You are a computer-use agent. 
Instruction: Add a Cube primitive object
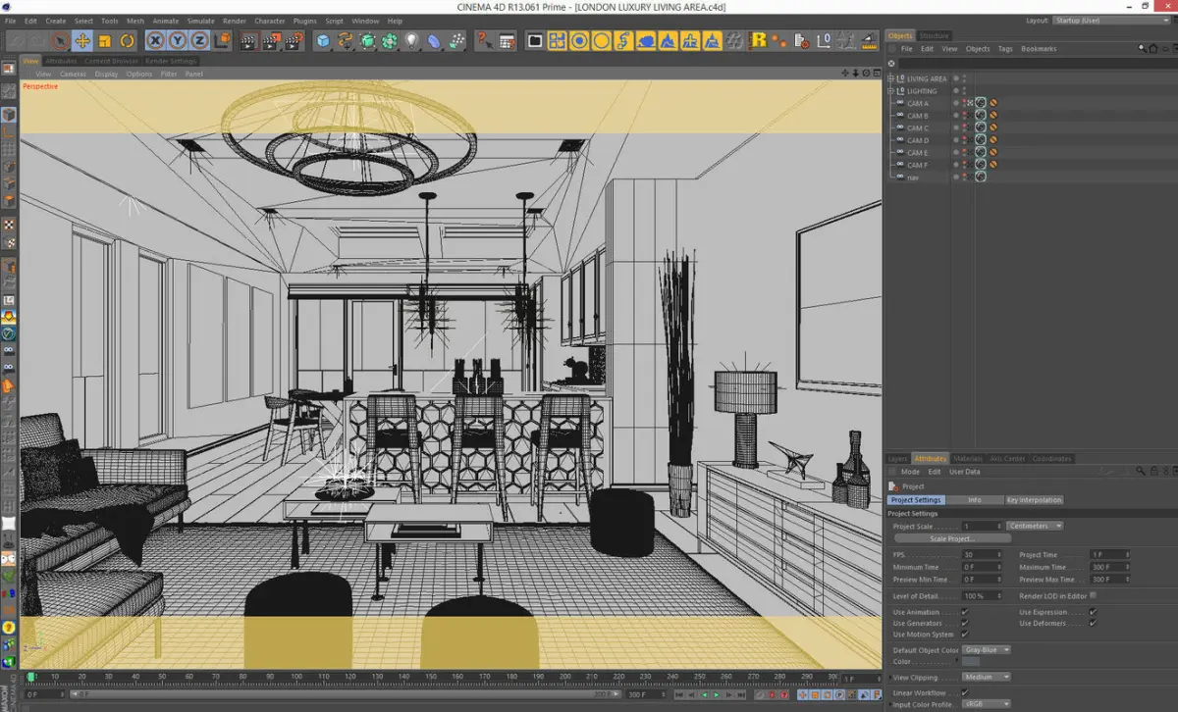tap(323, 41)
